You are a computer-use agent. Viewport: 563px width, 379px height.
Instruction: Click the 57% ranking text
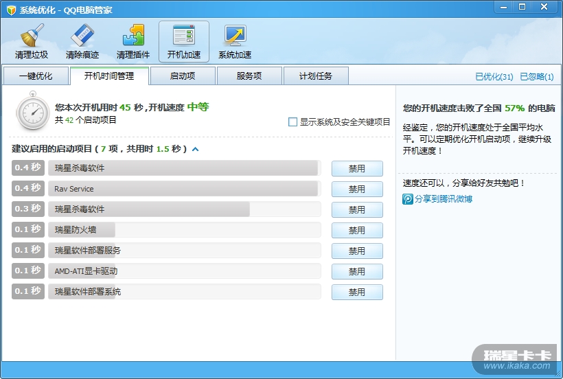pos(514,108)
